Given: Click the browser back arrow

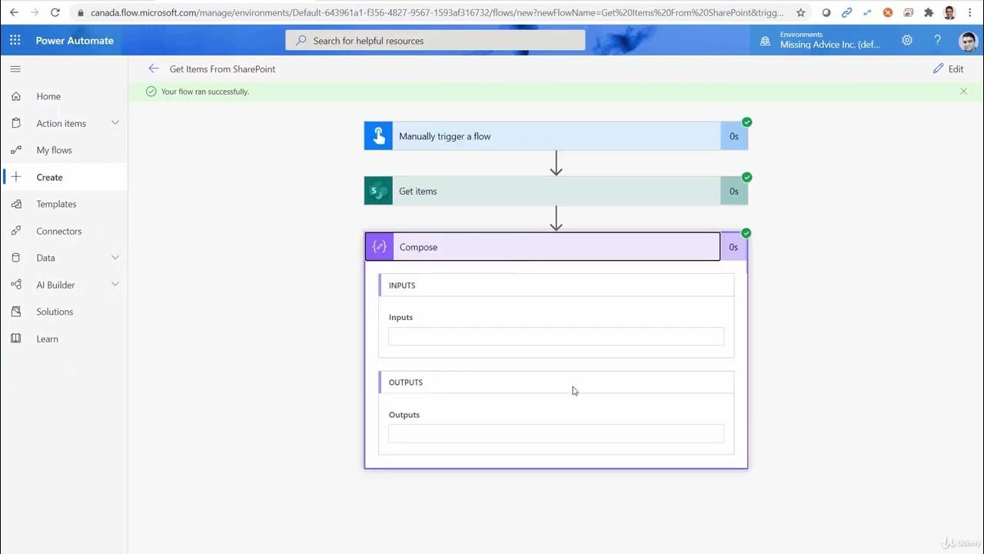Looking at the screenshot, I should pos(14,12).
